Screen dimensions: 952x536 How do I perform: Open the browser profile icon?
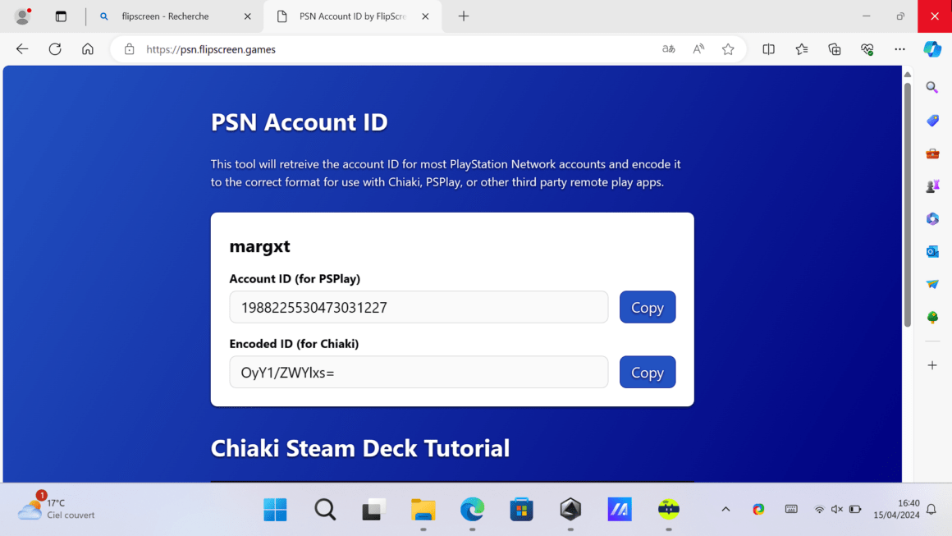(x=22, y=16)
